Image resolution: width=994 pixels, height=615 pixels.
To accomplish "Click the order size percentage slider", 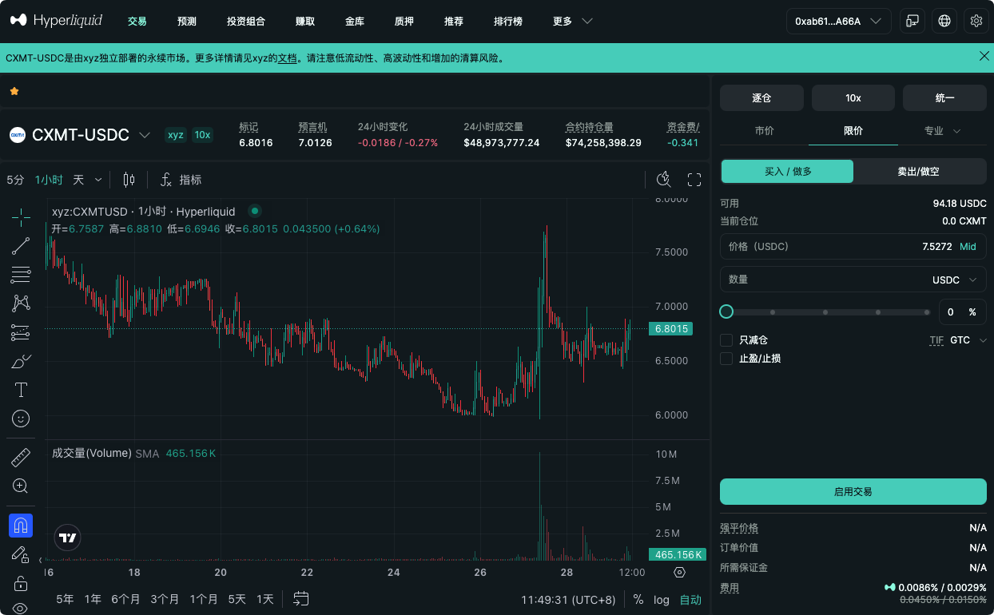I will 827,312.
